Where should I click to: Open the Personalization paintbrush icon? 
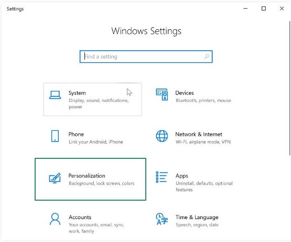click(x=55, y=178)
